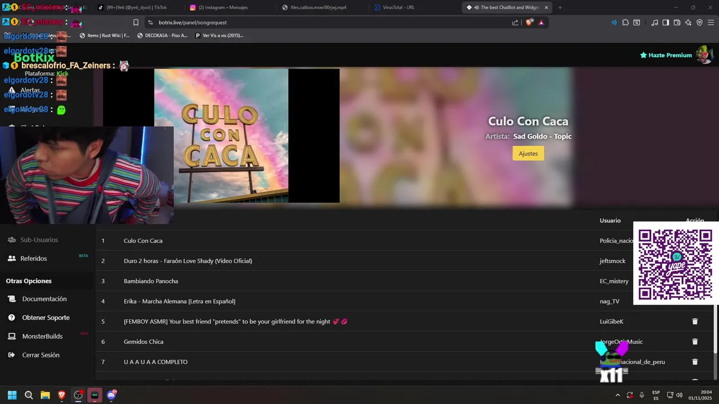Open the user profile avatar top right

coord(704,55)
